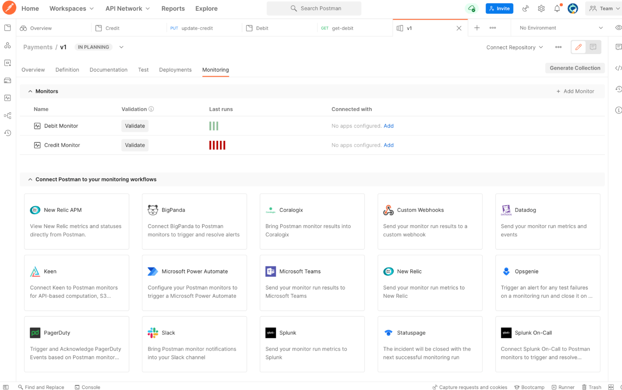This screenshot has width=622, height=390.
Task: Collapse Connect Postman to monitoring workflows section
Action: [30, 179]
